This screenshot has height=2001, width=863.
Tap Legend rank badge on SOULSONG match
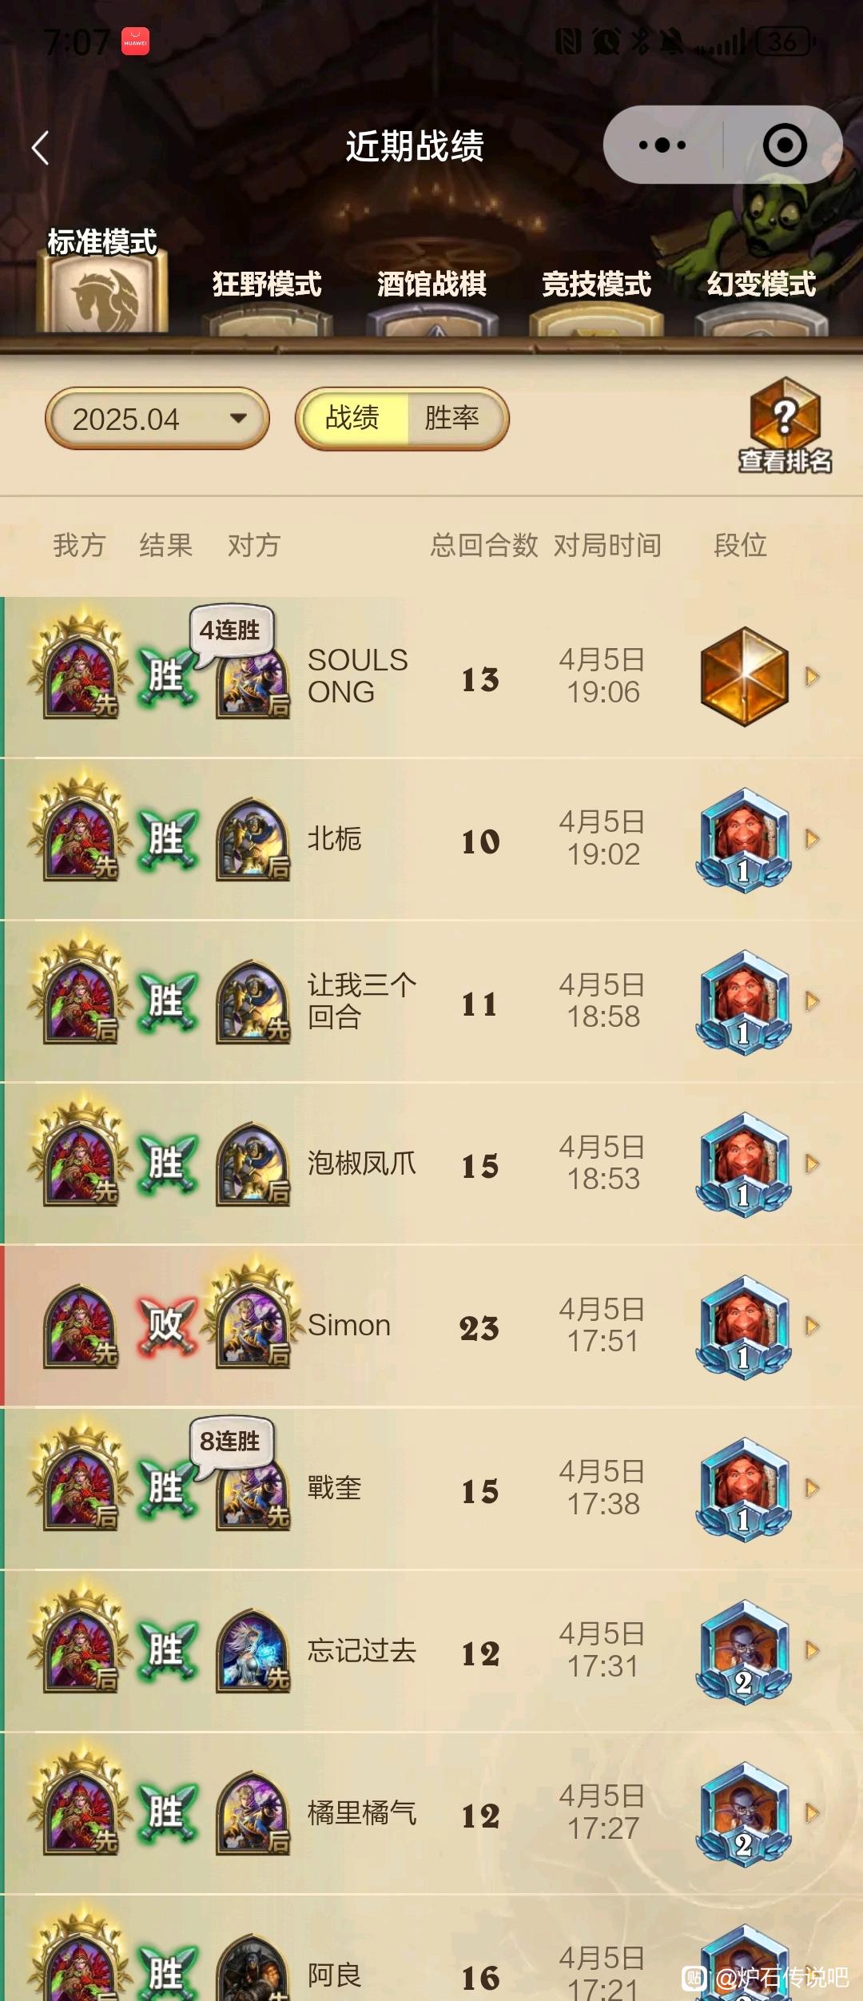pyautogui.click(x=745, y=676)
